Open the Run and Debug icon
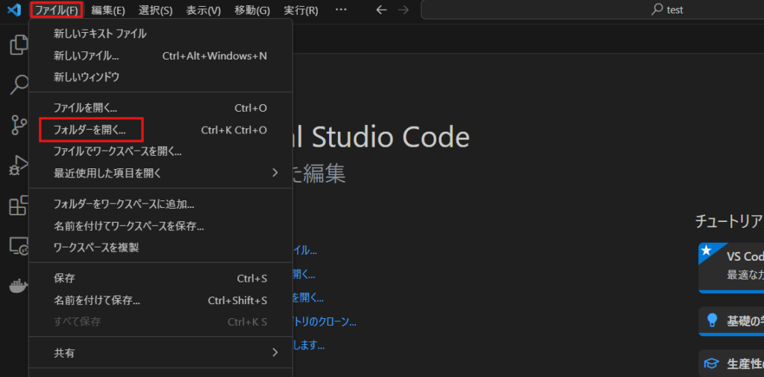The image size is (764, 377). (18, 165)
